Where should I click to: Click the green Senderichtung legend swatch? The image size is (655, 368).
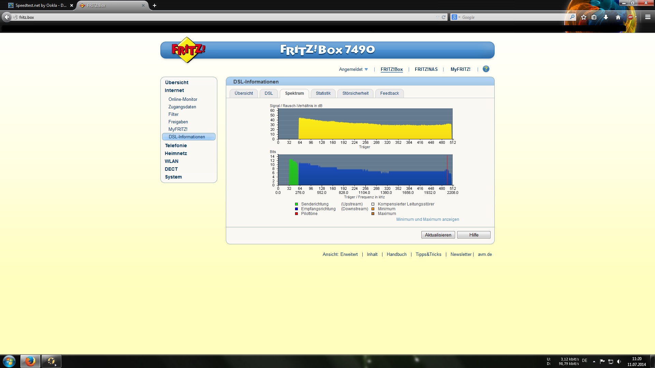click(296, 204)
